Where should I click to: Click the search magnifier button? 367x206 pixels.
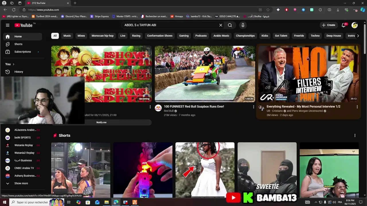coord(230,25)
